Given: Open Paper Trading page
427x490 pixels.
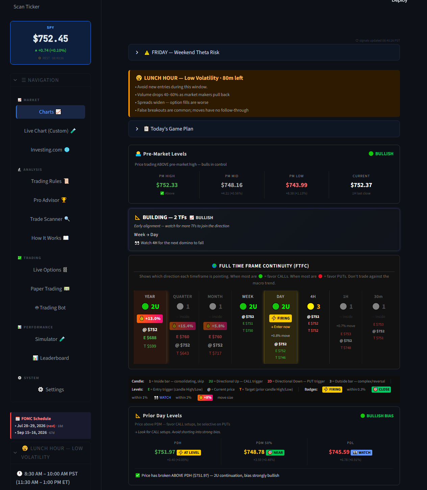Looking at the screenshot, I should (50, 289).
